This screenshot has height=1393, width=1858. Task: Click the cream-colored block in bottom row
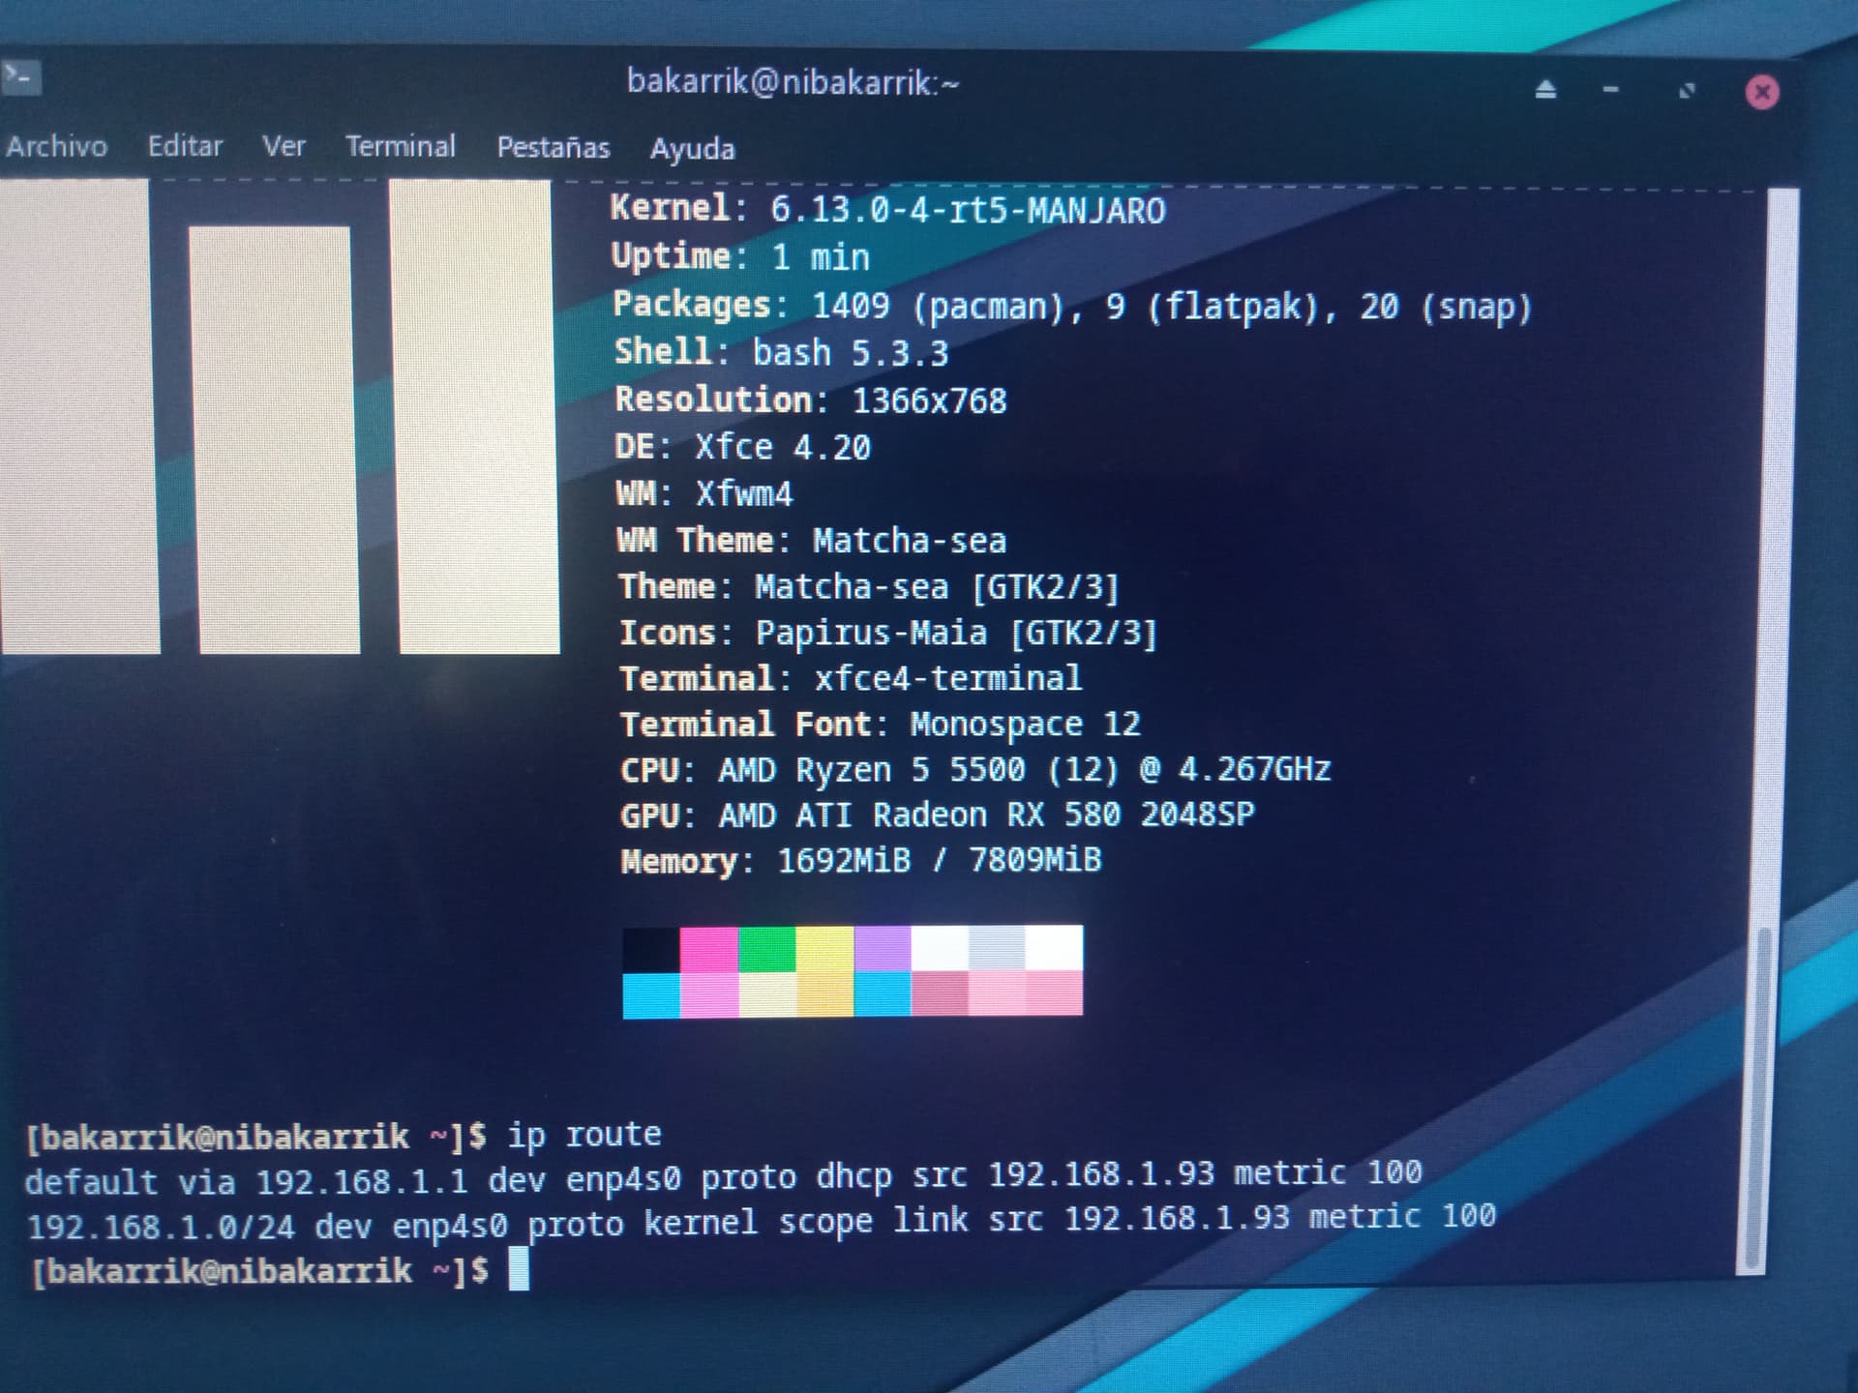pos(766,994)
